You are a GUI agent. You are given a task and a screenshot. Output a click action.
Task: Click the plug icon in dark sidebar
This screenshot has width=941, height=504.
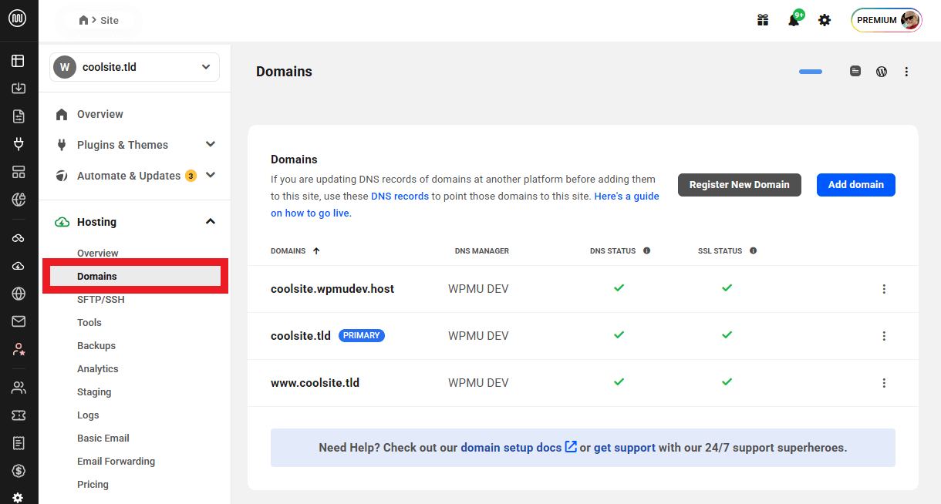point(19,144)
